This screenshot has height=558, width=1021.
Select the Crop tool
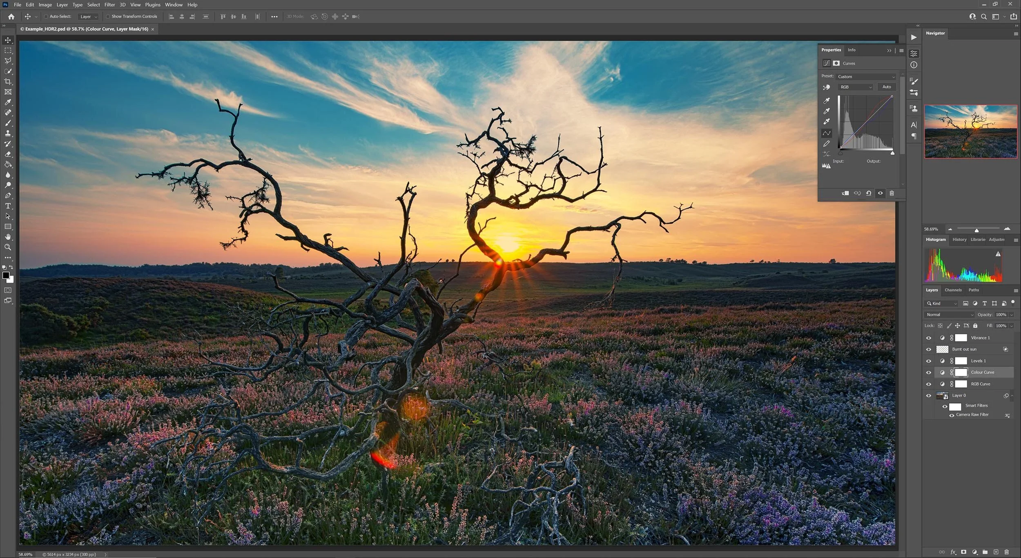point(8,81)
